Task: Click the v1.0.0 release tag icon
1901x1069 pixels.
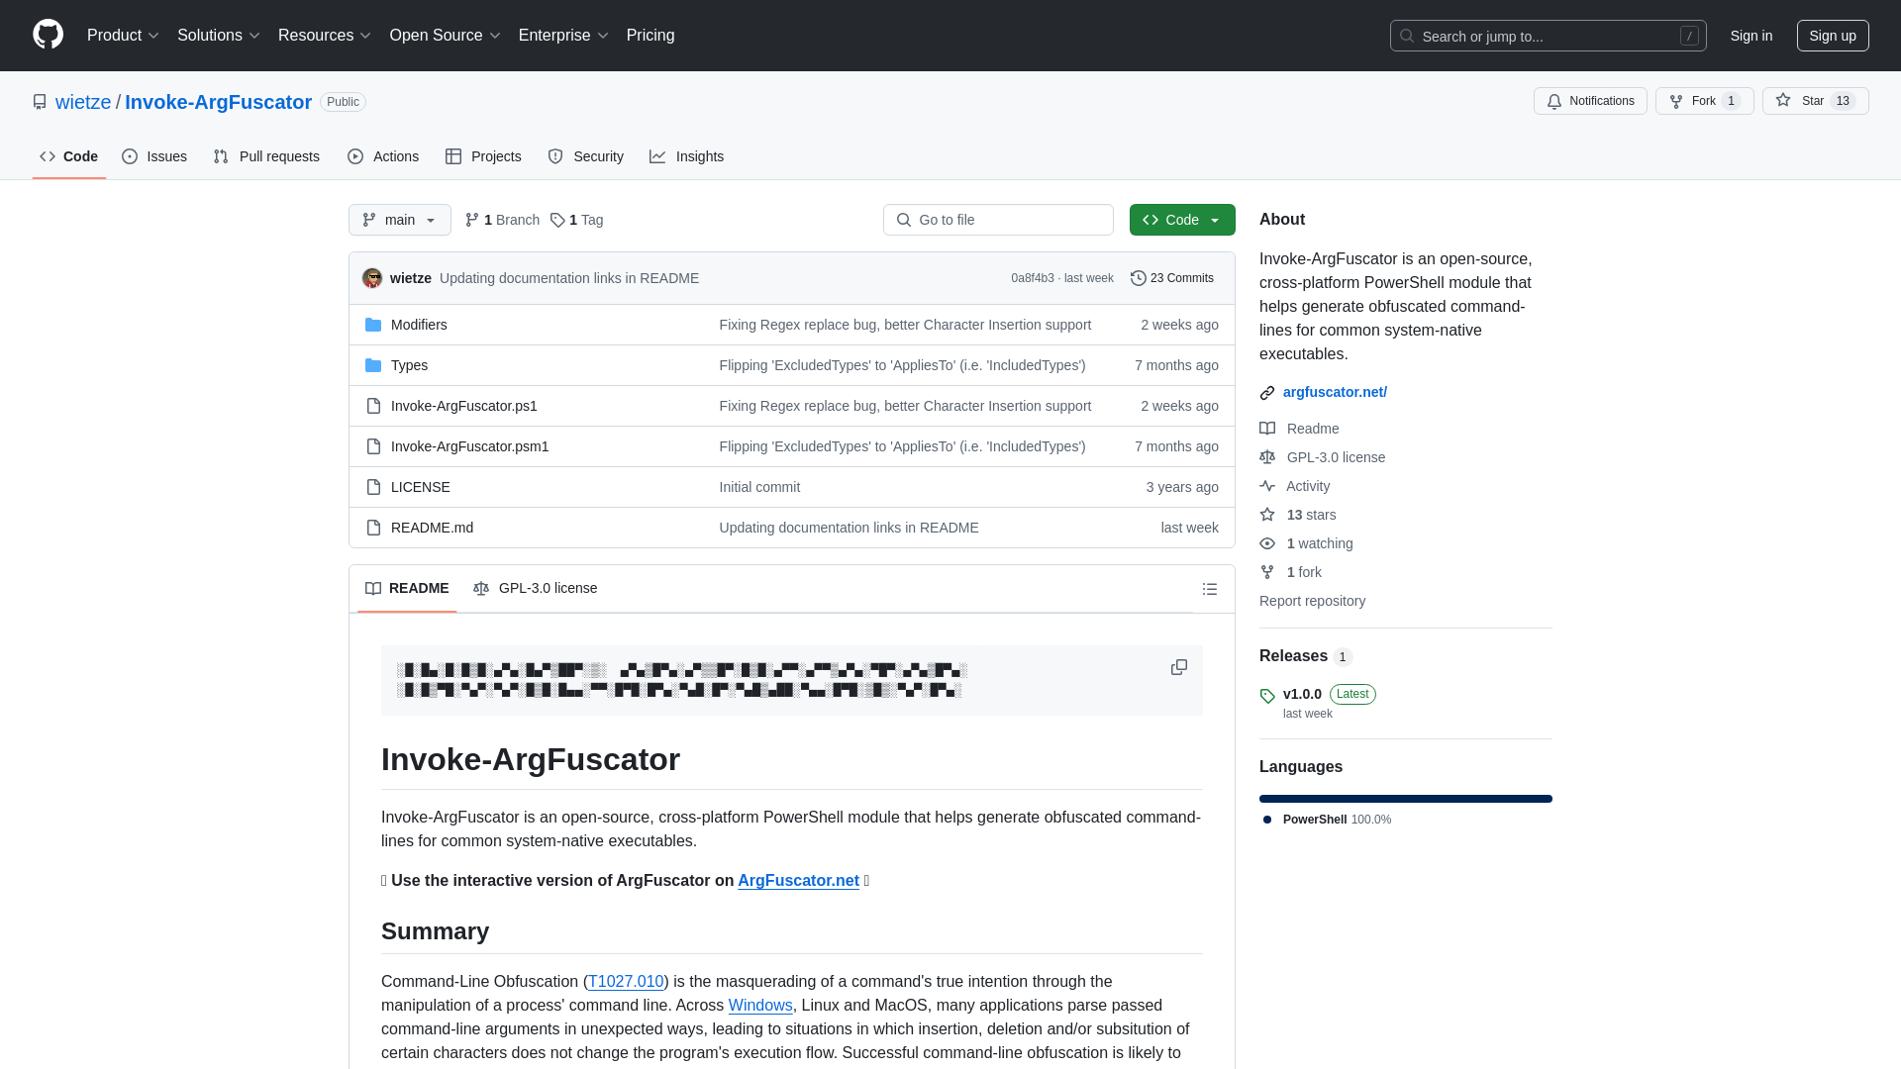Action: pos(1267,696)
